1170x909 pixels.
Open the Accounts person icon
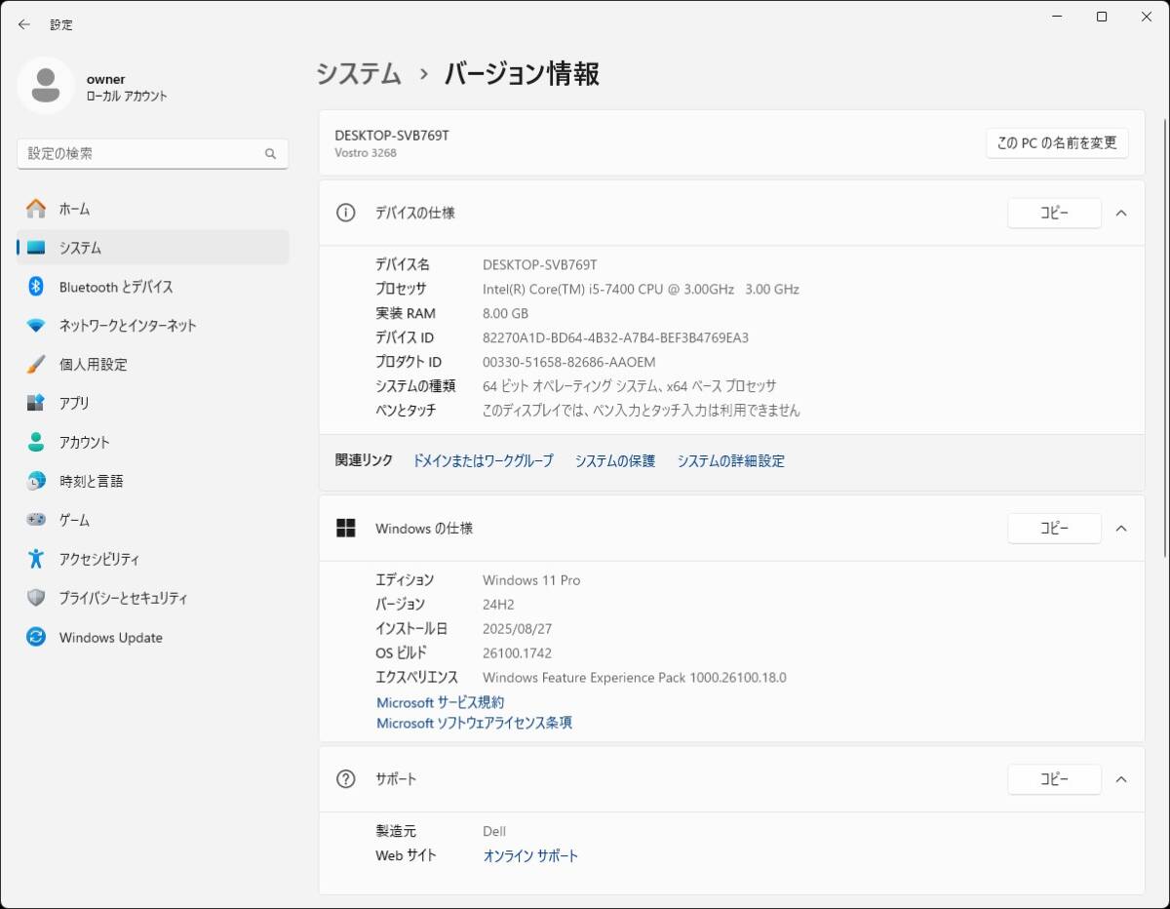click(x=36, y=442)
